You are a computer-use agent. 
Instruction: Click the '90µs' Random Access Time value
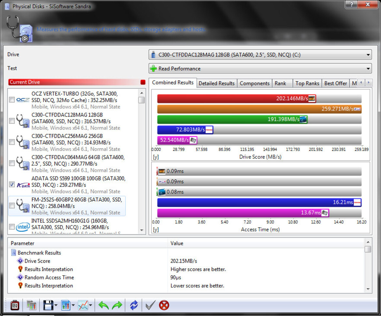(x=176, y=278)
